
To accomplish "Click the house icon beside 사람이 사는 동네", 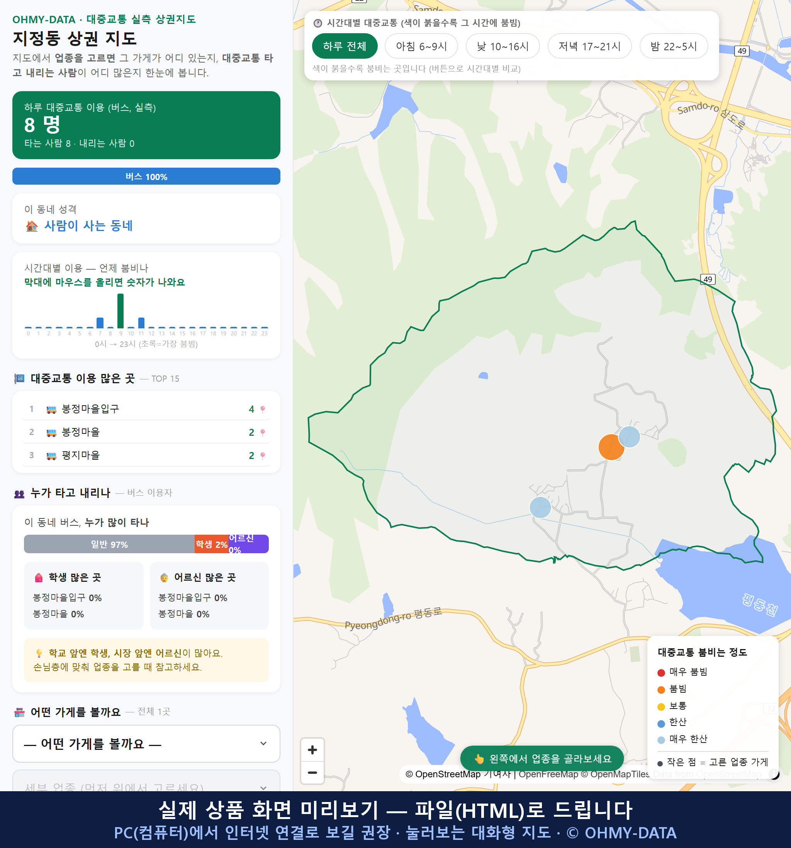I will [32, 226].
